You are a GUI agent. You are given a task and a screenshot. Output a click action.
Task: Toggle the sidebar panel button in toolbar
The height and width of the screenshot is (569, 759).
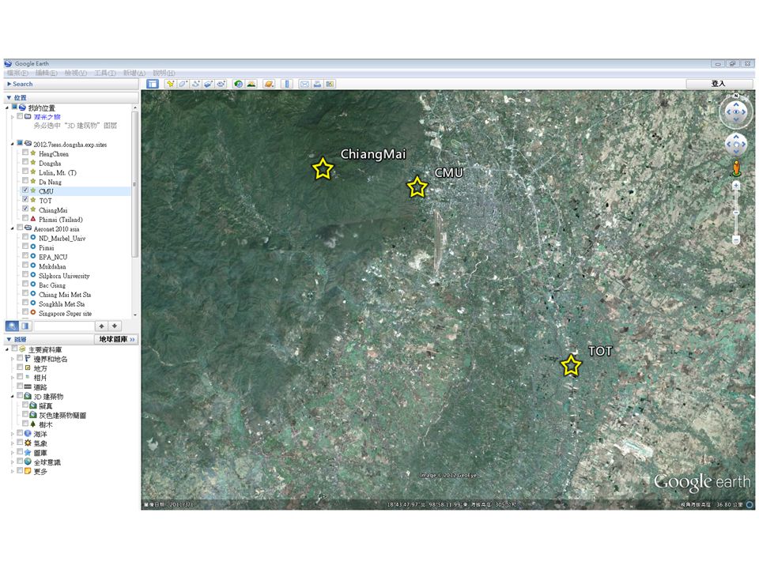point(153,85)
